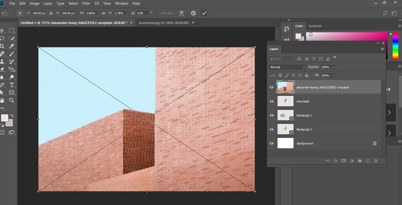Toggle the link width and height chain
The image size is (402, 205).
pos(104,13)
